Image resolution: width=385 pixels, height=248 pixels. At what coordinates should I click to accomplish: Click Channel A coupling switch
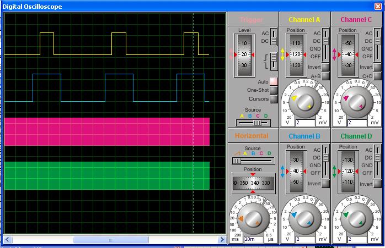325,45
